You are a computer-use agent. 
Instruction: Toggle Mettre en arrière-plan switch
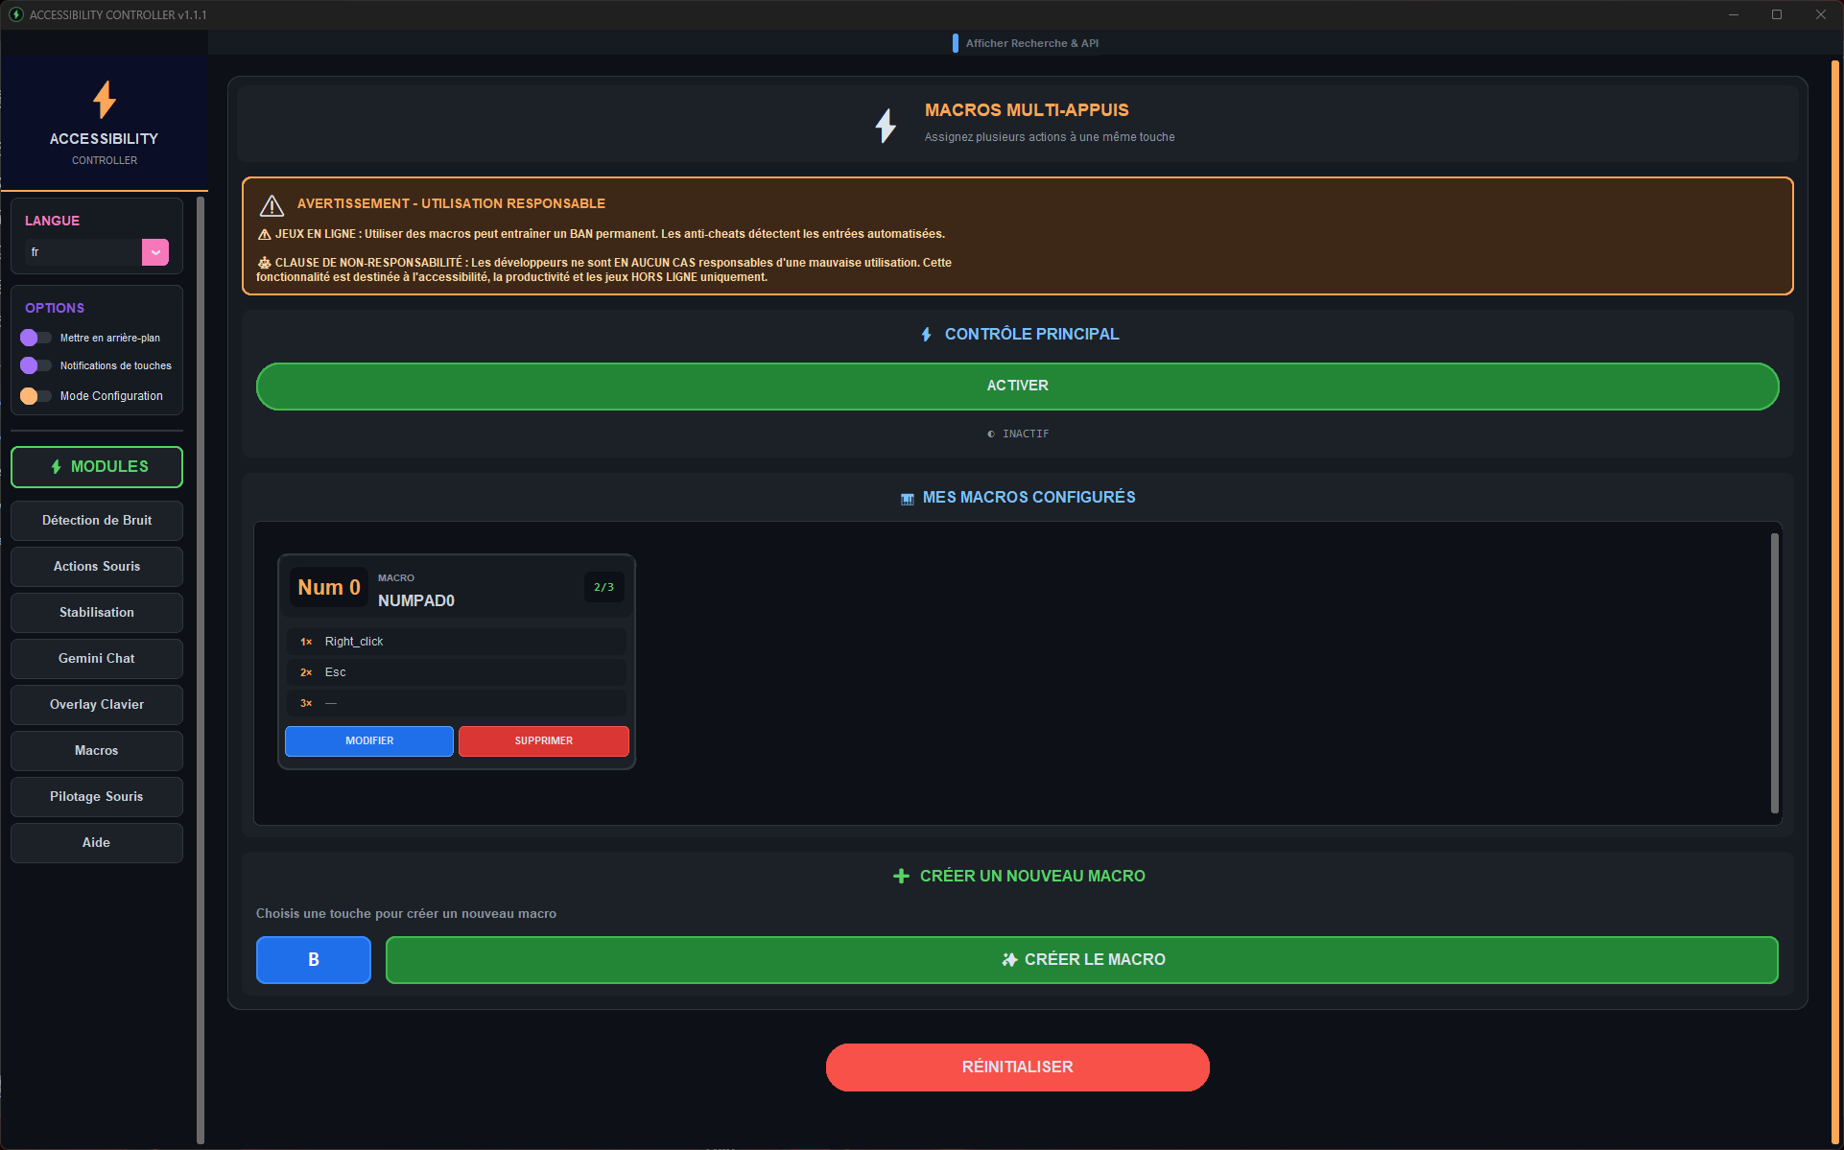[x=35, y=338]
